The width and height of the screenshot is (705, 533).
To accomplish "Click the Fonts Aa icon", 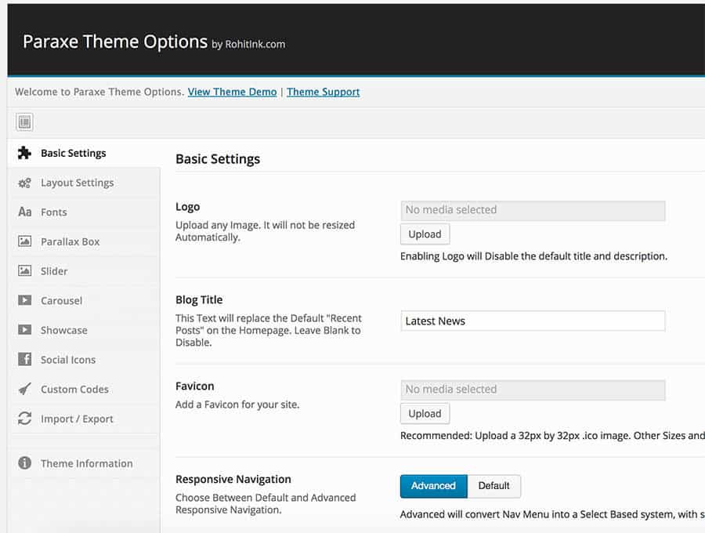I will click(x=25, y=212).
